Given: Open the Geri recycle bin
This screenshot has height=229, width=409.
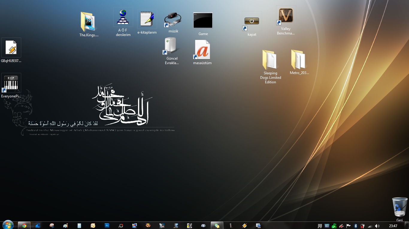Looking at the screenshot, I should (x=400, y=209).
